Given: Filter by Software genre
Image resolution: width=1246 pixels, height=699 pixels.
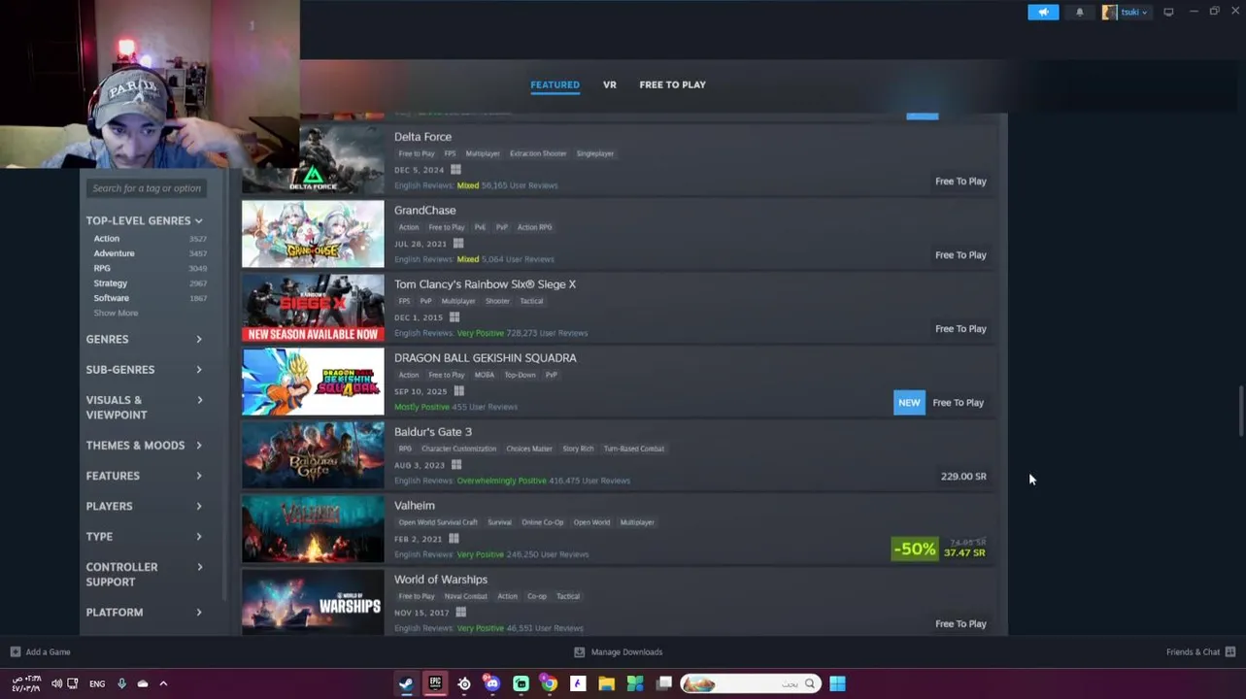Looking at the screenshot, I should pyautogui.click(x=112, y=298).
